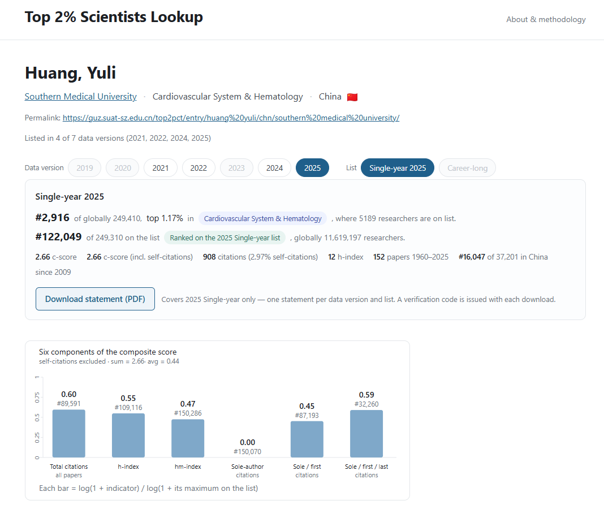
Task: Open the permalink URL for Huang Yuli
Action: tap(231, 118)
